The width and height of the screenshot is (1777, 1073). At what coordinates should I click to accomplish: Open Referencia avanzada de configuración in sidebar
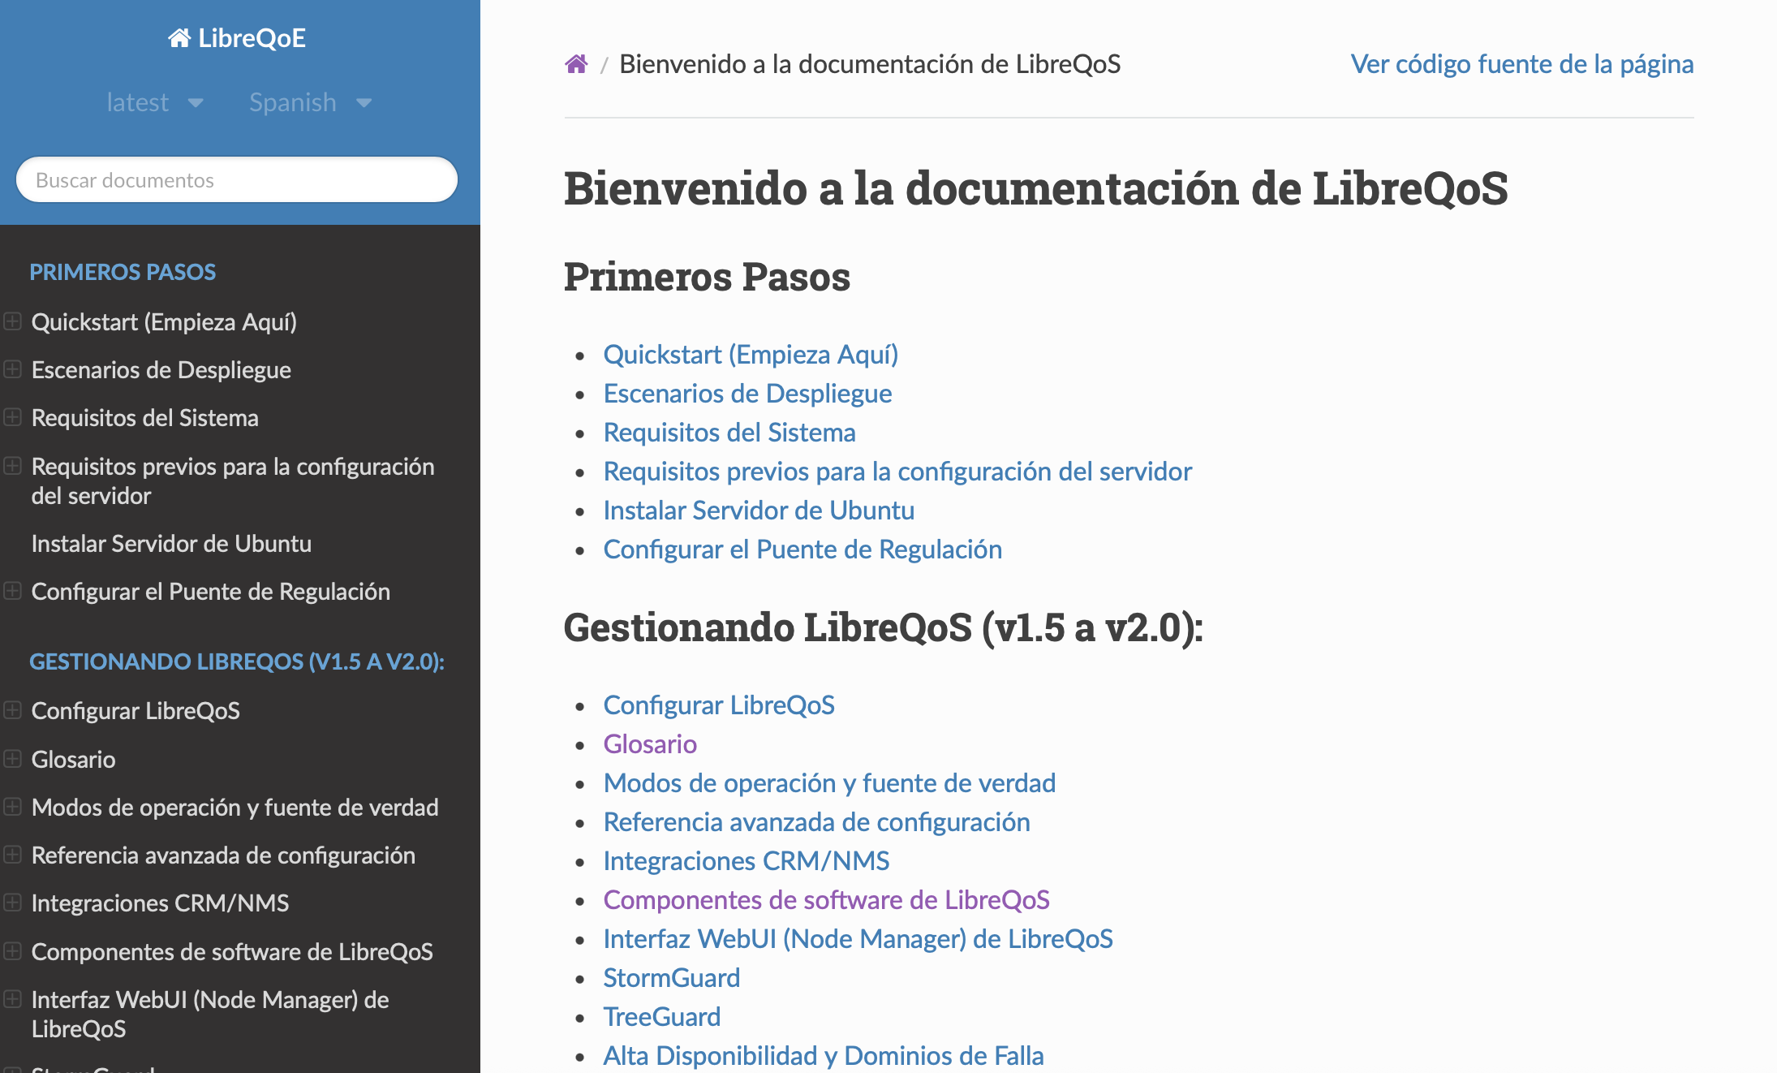tap(223, 855)
